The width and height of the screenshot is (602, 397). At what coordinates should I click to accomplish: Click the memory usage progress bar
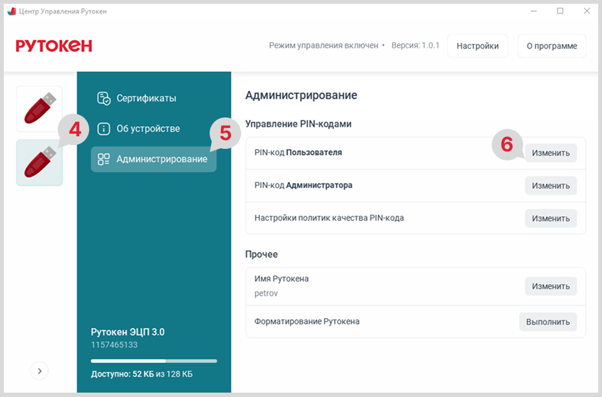(x=154, y=361)
